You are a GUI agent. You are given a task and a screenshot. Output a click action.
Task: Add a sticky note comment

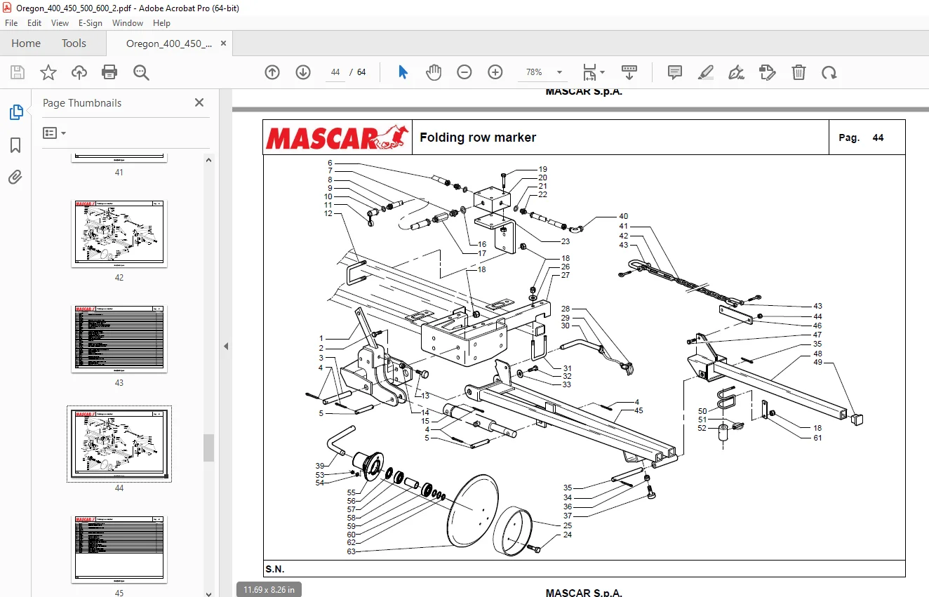click(675, 72)
